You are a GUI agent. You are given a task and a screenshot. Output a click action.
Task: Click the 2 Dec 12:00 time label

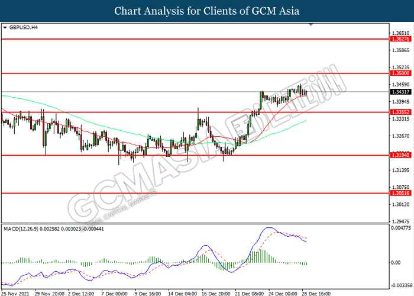(81, 294)
